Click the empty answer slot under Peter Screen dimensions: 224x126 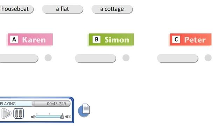177,58
